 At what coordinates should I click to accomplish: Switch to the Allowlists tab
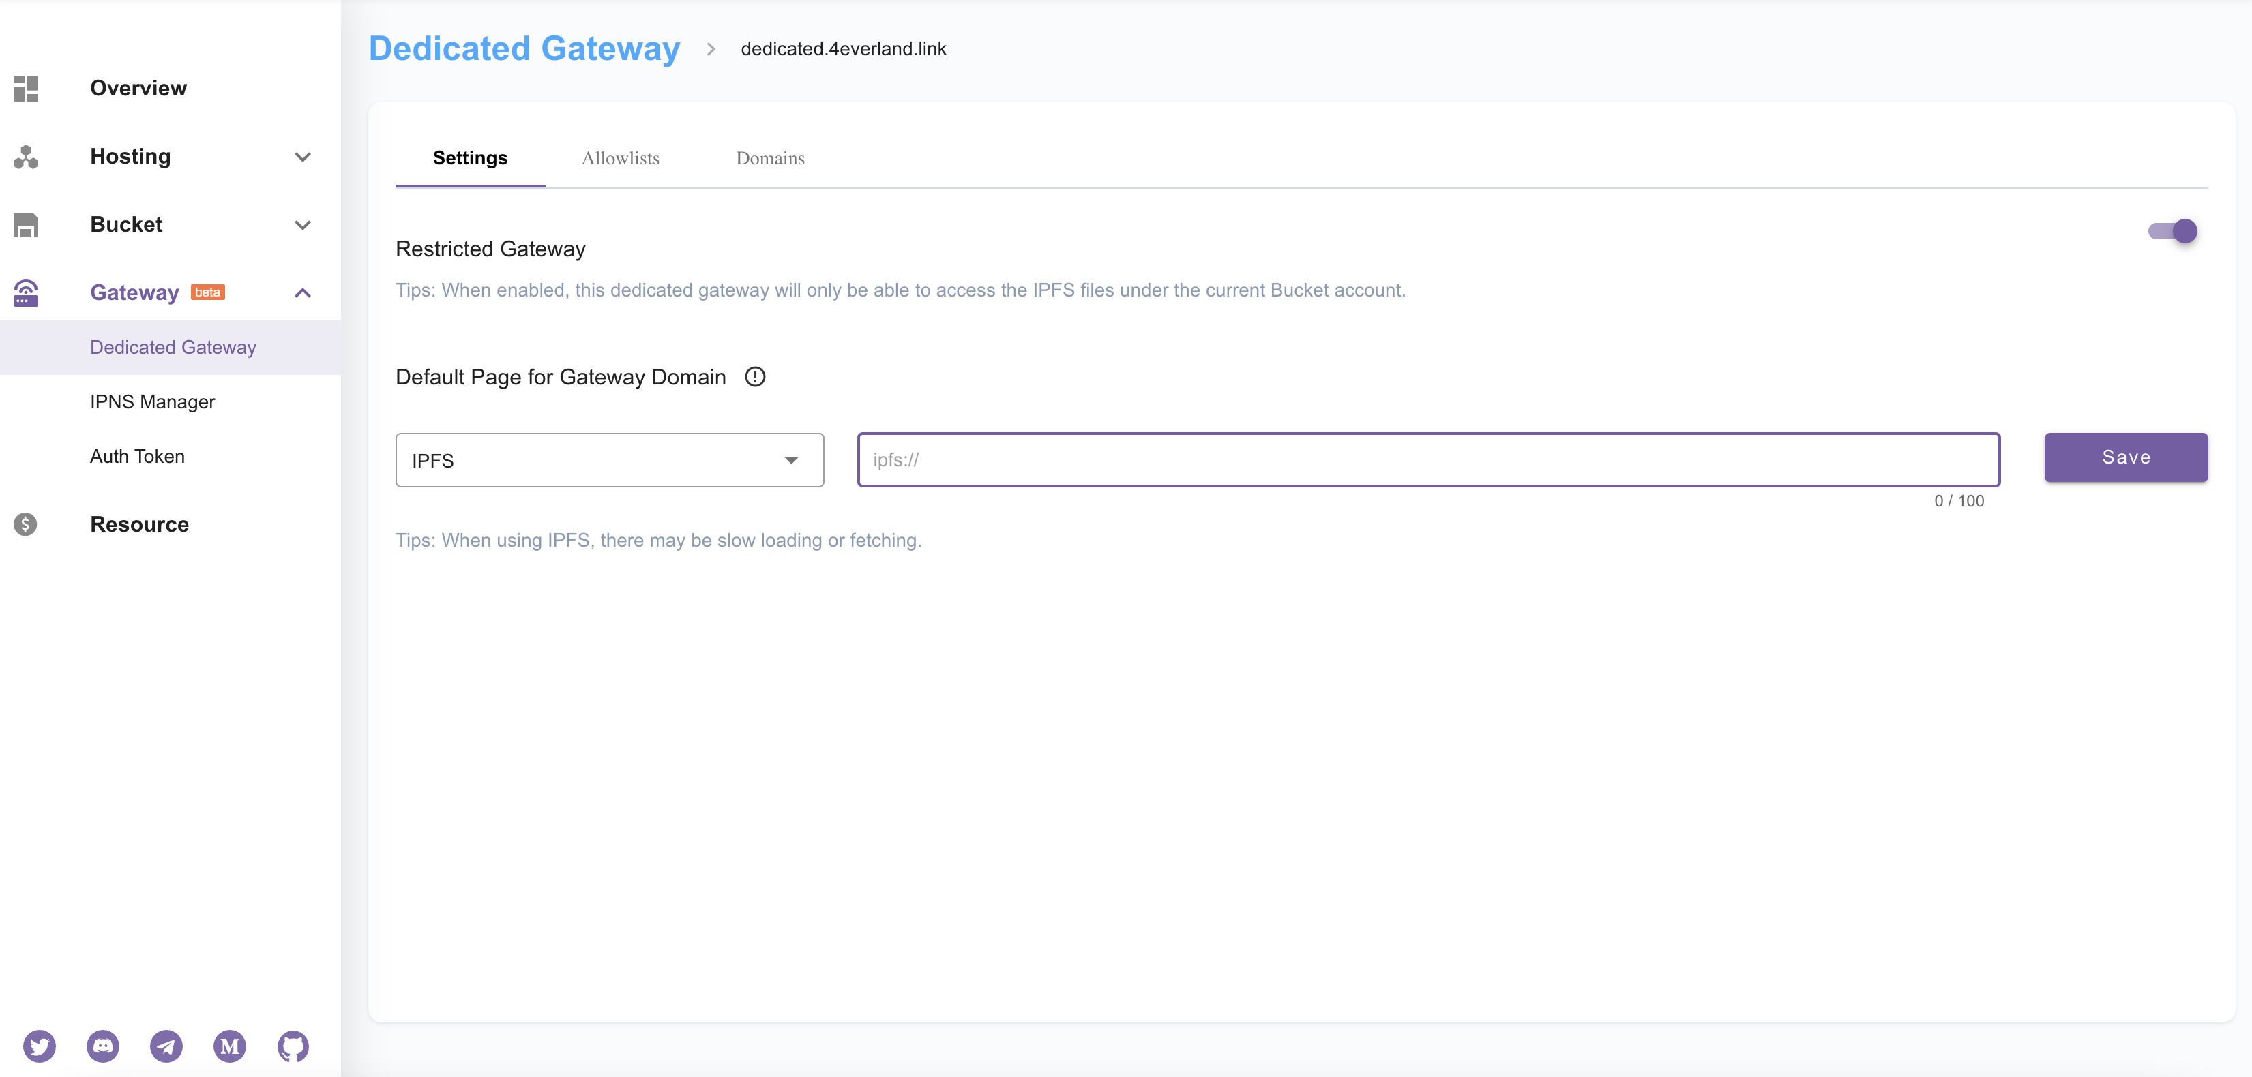(620, 158)
